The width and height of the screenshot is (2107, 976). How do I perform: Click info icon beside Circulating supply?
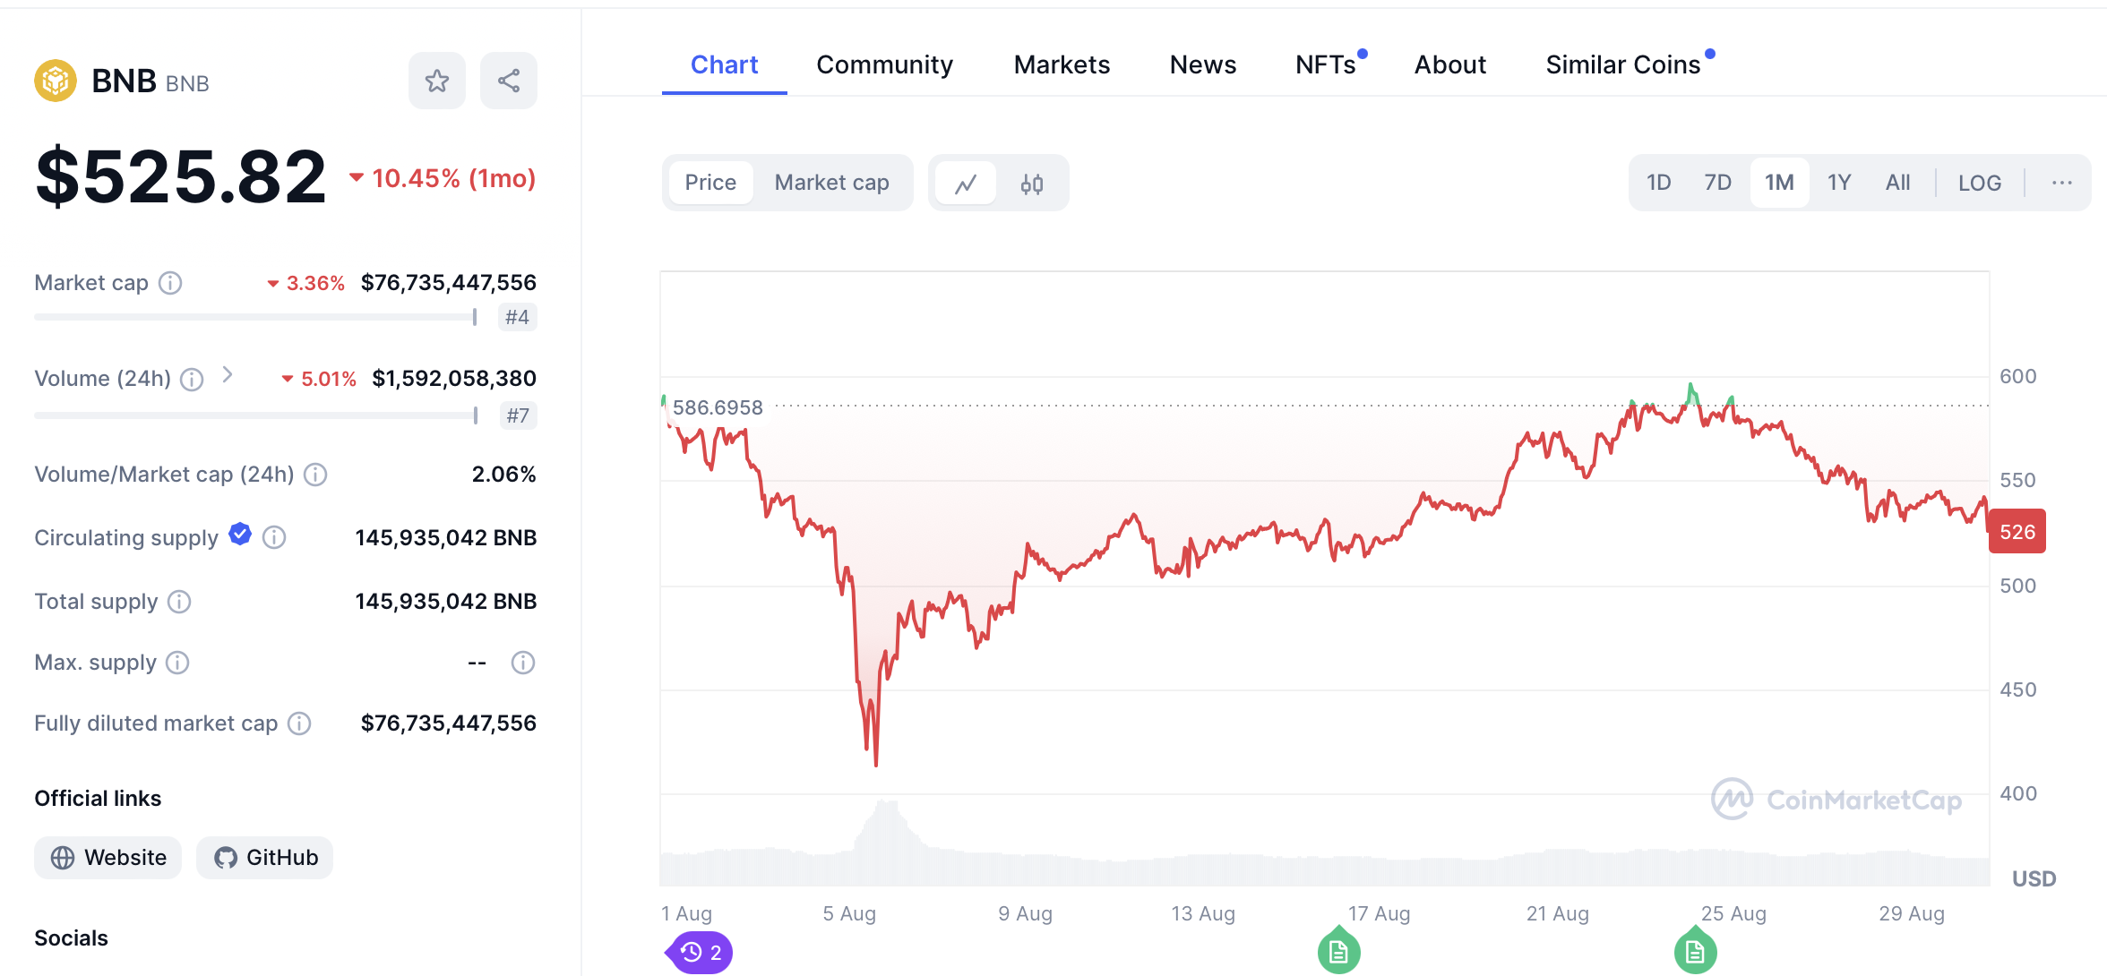pos(274,537)
